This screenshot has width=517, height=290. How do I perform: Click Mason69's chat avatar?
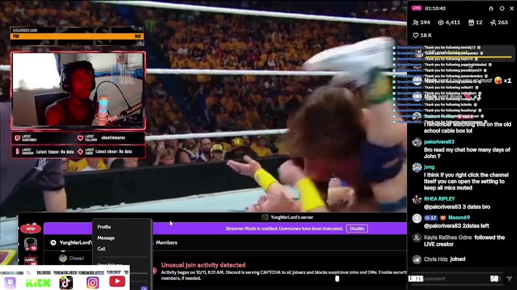pyautogui.click(x=417, y=218)
